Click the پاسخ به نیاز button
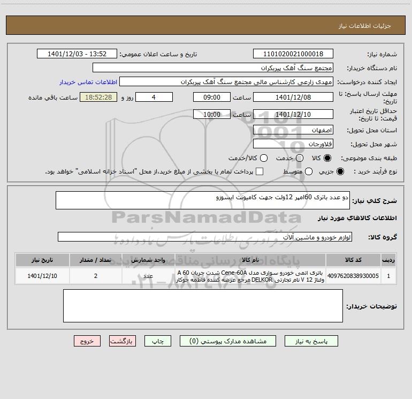 point(311,341)
